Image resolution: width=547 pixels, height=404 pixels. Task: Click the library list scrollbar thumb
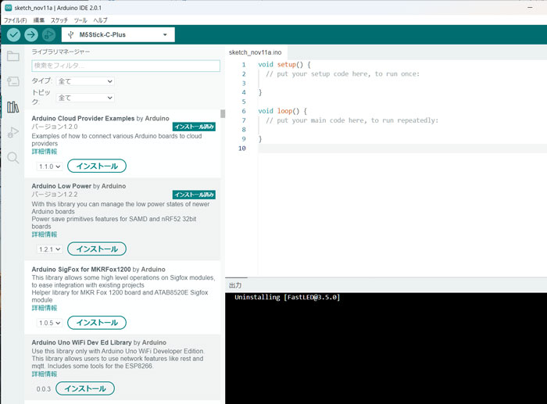click(x=223, y=114)
